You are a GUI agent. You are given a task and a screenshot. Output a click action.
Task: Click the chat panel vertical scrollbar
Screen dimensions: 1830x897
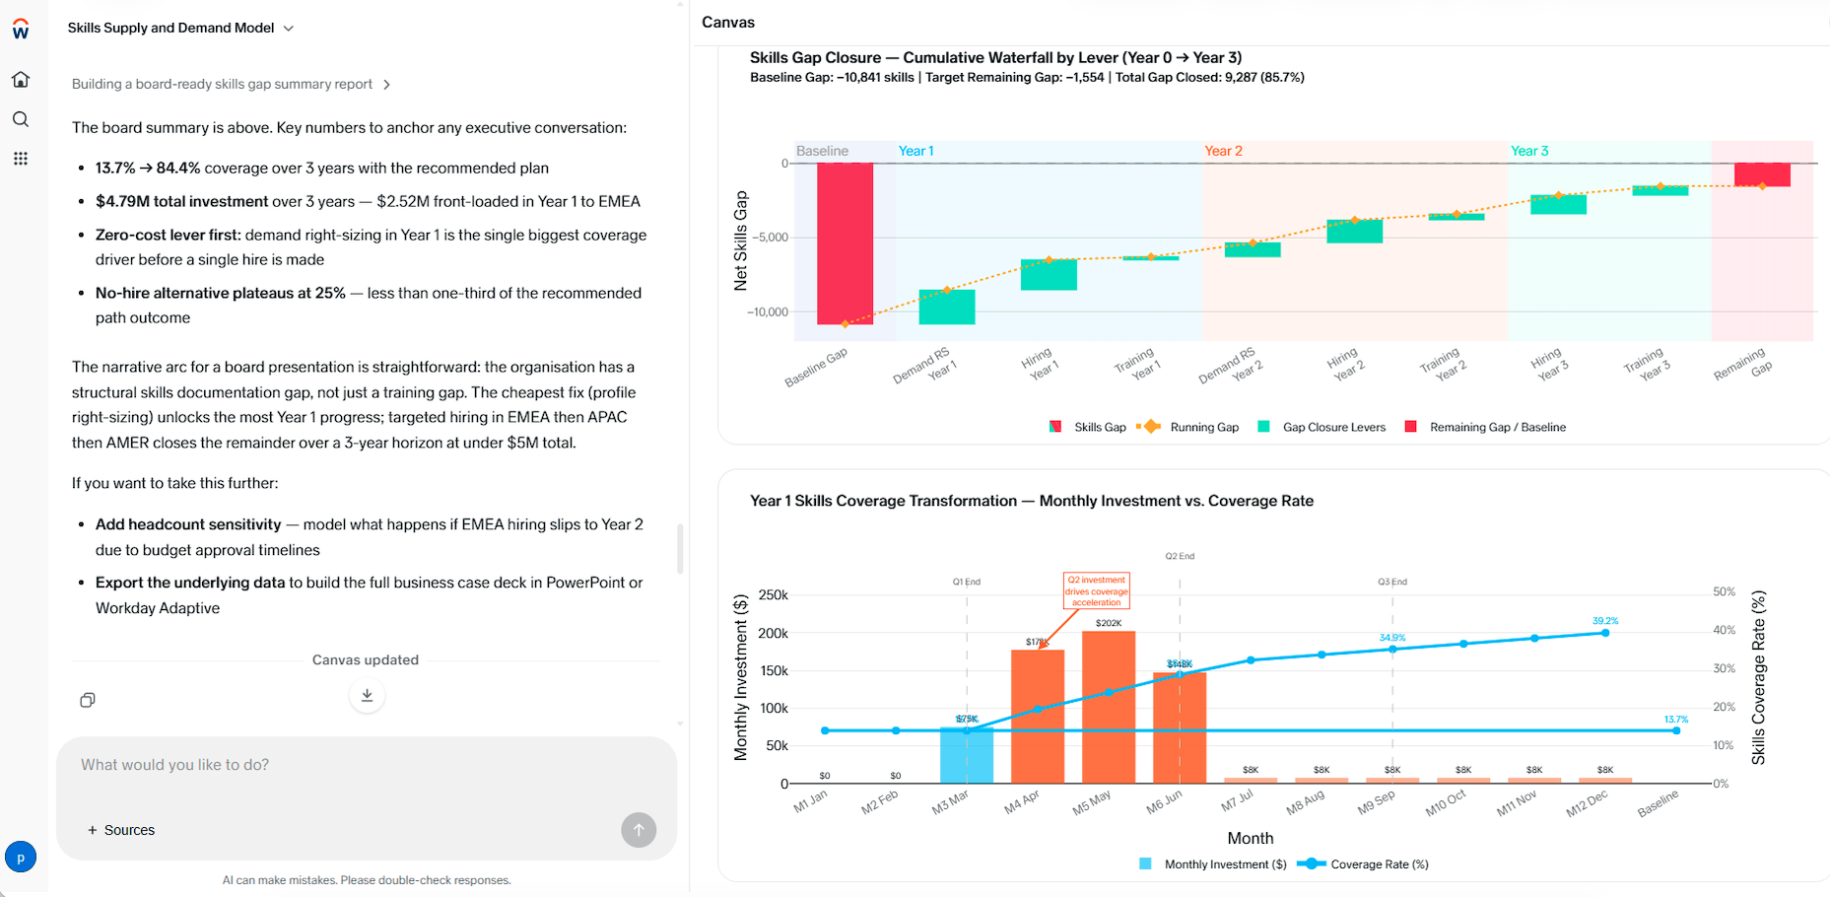680,548
